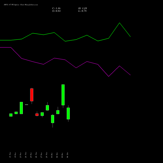Click the 19 Nov date label

(15, 155)
